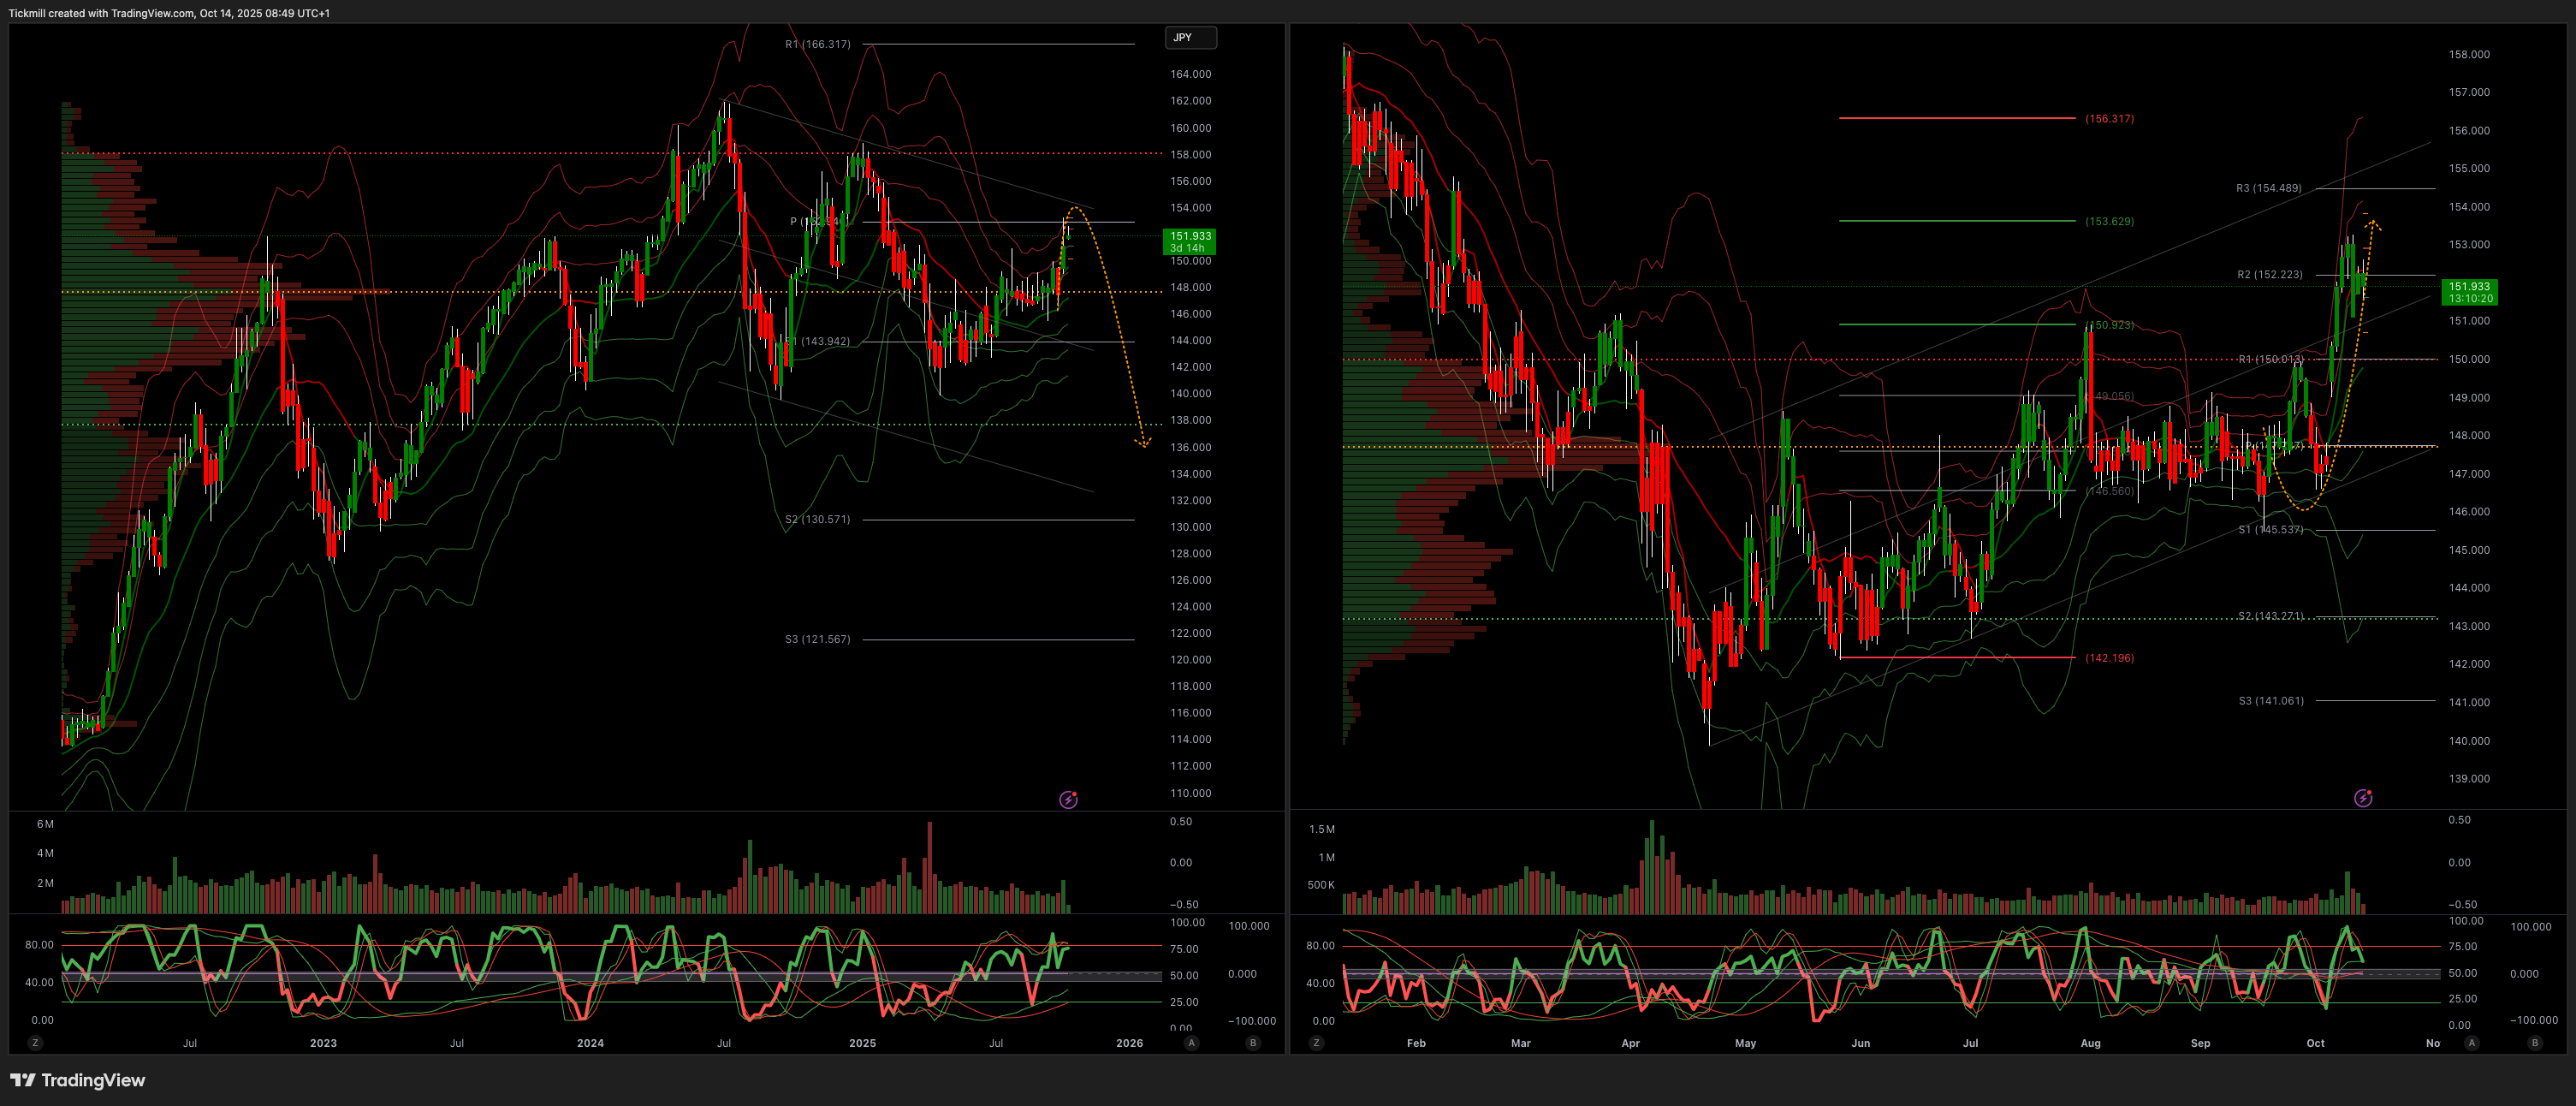The image size is (2576, 1106).
Task: Click the green 151.933 price label on left chart
Action: point(1190,241)
